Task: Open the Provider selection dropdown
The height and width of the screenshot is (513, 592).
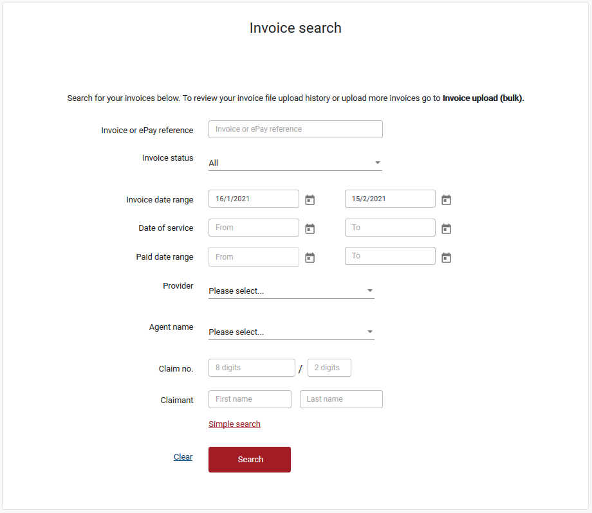Action: click(x=291, y=291)
